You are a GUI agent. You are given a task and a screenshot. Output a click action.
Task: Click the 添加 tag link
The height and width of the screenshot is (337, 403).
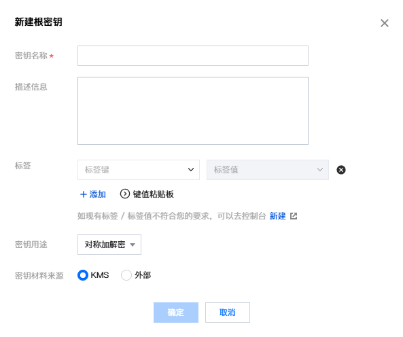97,194
